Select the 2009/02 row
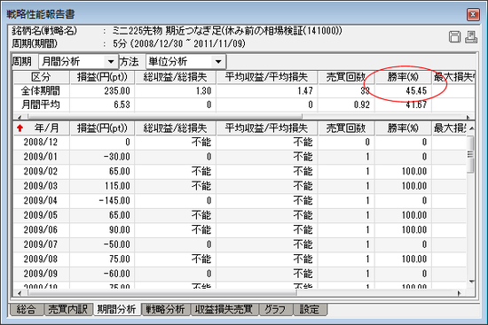The image size is (488, 325). [x=240, y=172]
